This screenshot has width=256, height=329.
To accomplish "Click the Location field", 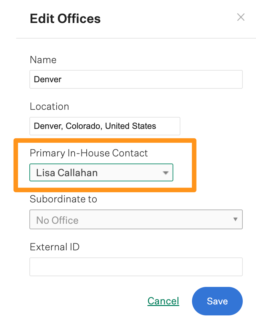I will point(105,126).
